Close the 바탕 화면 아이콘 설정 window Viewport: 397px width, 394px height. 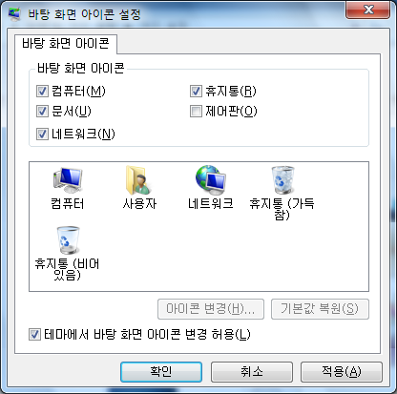point(367,10)
